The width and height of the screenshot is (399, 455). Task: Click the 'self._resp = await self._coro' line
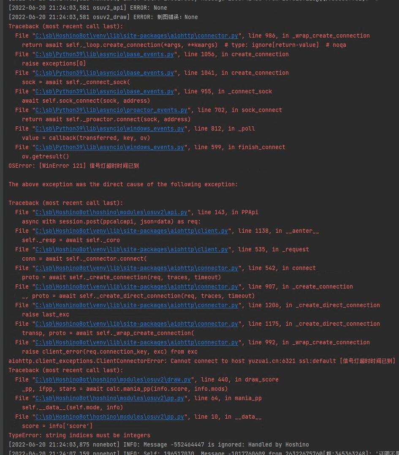71,240
